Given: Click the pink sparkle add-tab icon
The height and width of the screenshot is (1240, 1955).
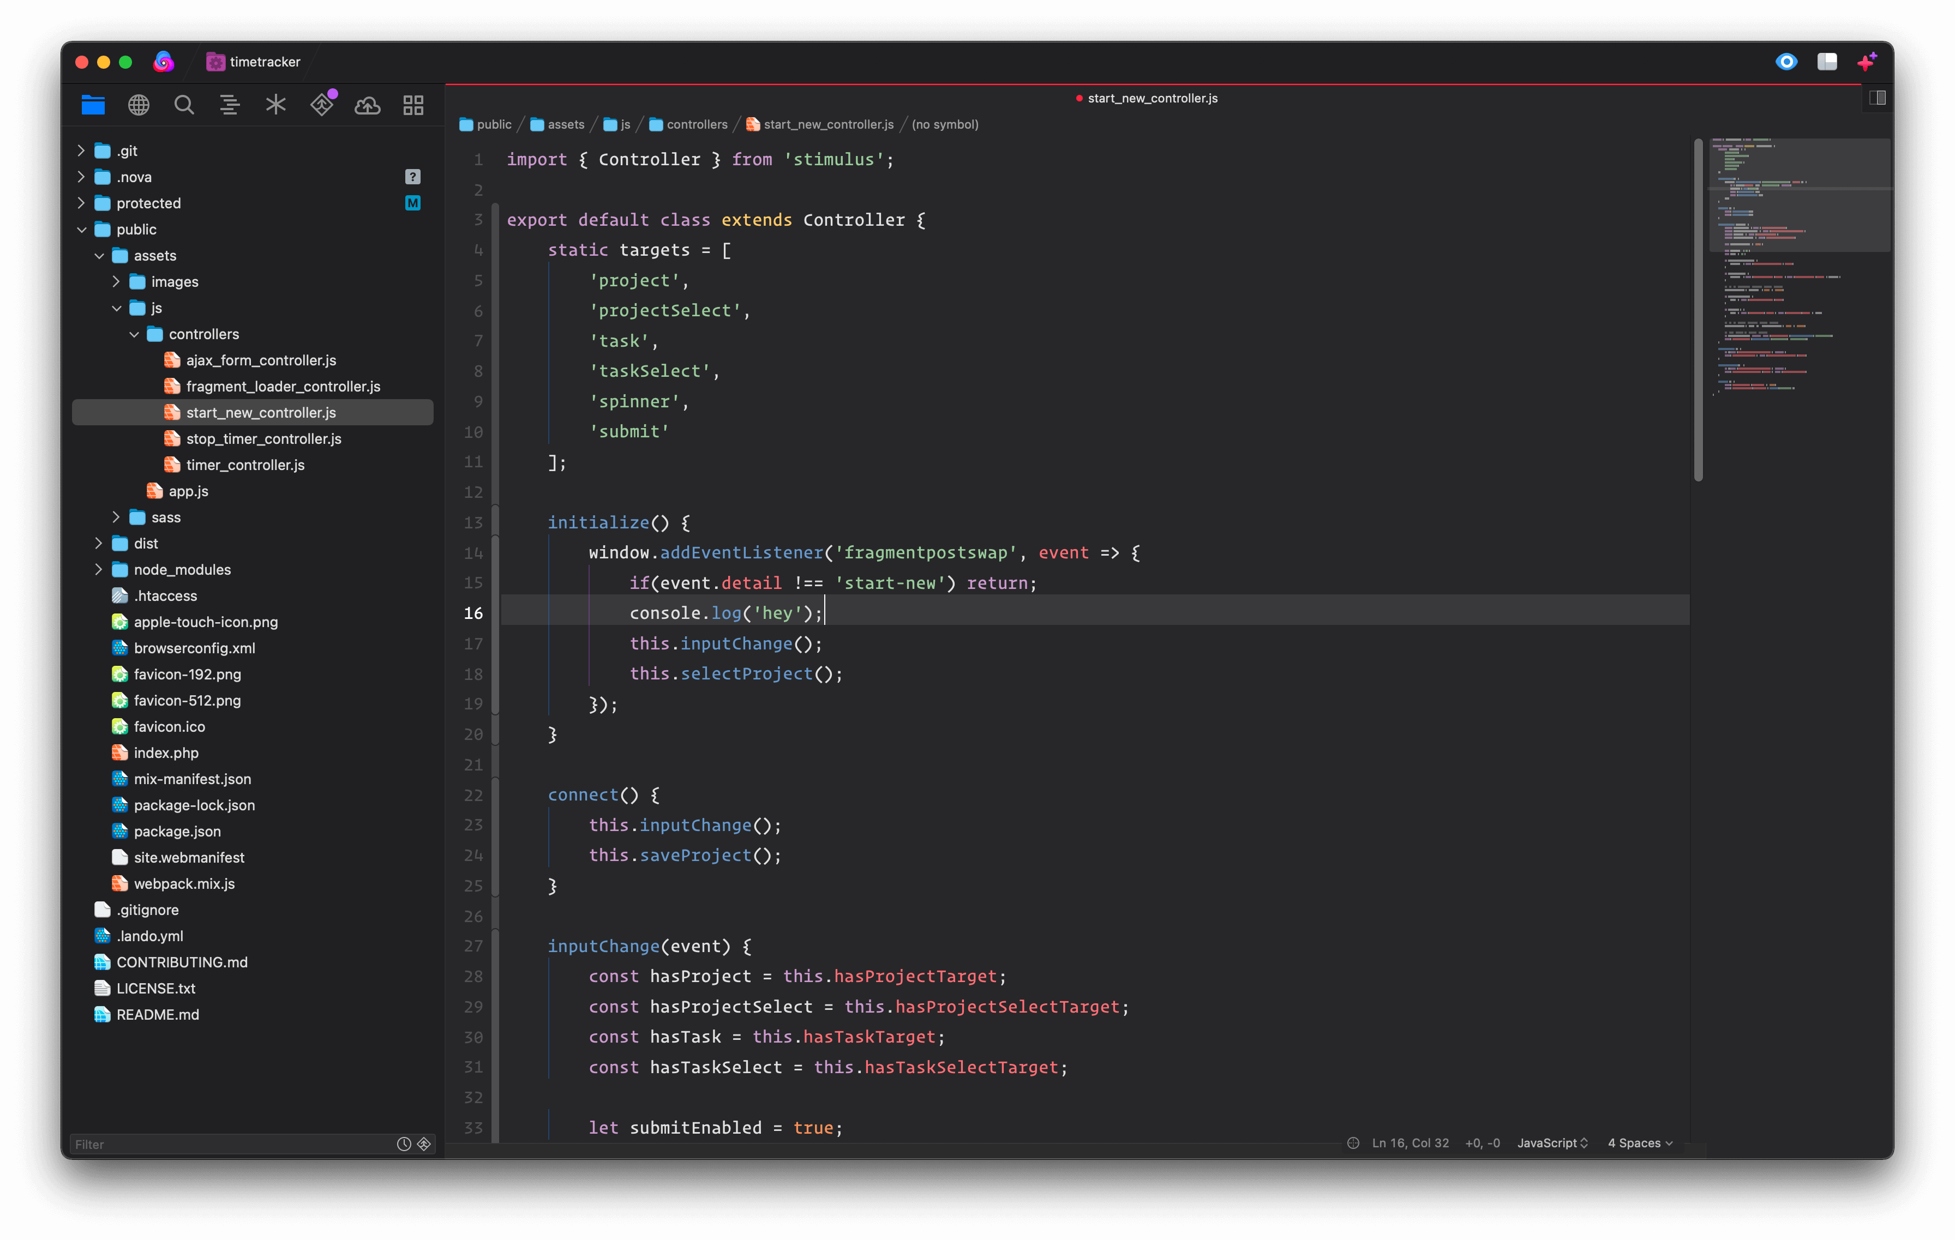Looking at the screenshot, I should pos(1866,62).
